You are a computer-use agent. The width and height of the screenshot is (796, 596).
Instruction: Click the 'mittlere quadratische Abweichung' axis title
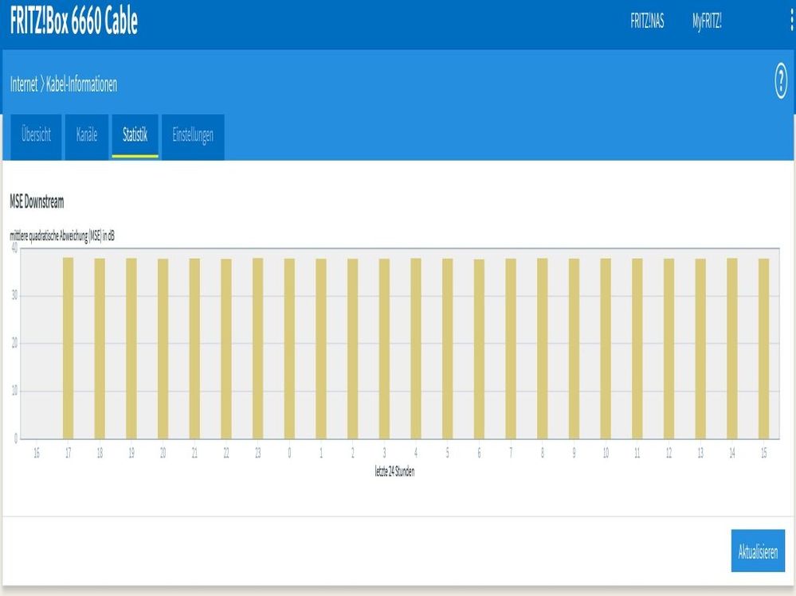62,236
